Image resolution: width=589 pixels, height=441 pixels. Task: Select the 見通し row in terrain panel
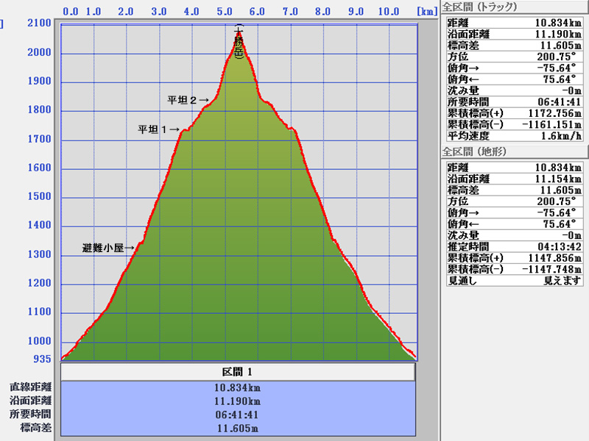514,280
